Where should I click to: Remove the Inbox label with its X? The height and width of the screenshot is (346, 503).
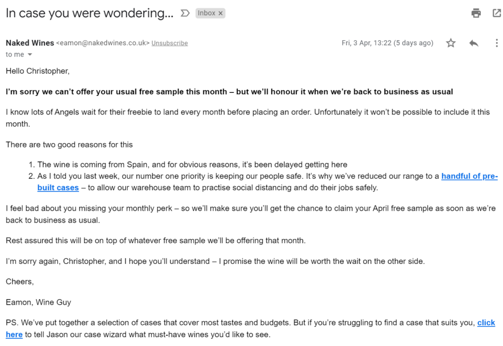(x=221, y=13)
